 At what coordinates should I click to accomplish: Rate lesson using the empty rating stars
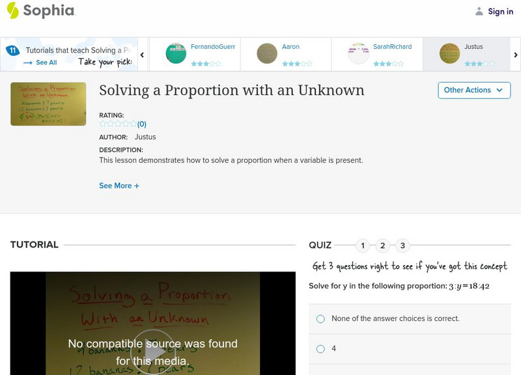tap(118, 124)
